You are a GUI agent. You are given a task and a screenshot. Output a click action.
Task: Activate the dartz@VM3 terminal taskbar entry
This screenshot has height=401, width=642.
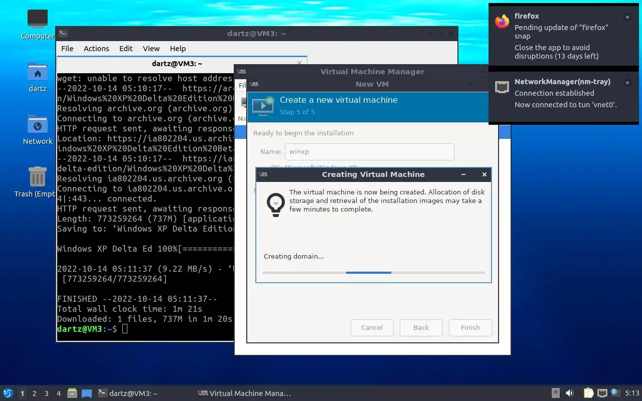[128, 393]
